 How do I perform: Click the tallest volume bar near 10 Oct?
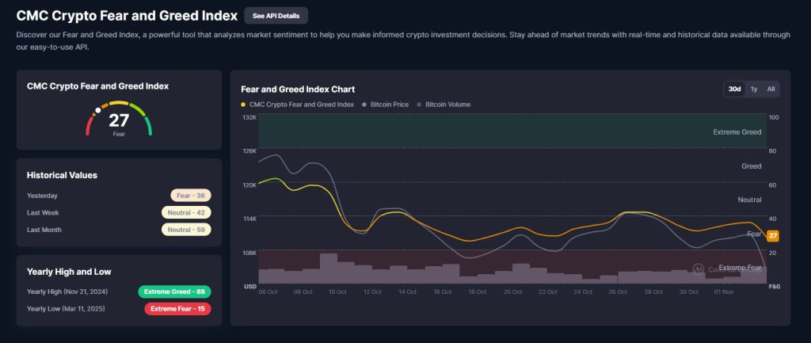pos(329,268)
